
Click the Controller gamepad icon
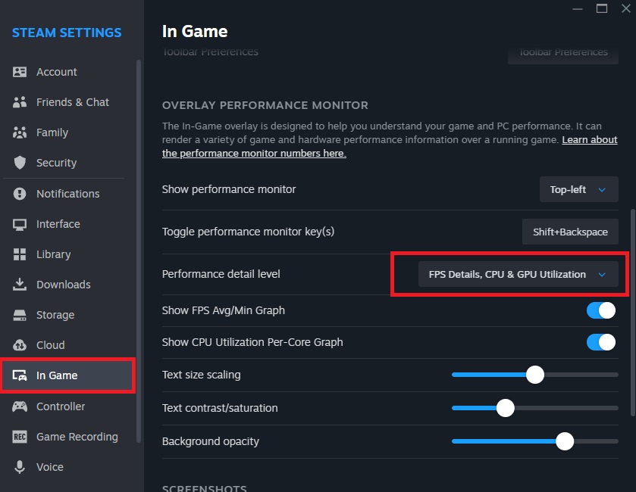20,406
